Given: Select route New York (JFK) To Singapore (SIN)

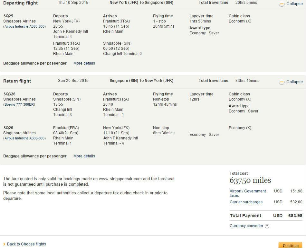Looking at the screenshot, I should (x=141, y=3).
